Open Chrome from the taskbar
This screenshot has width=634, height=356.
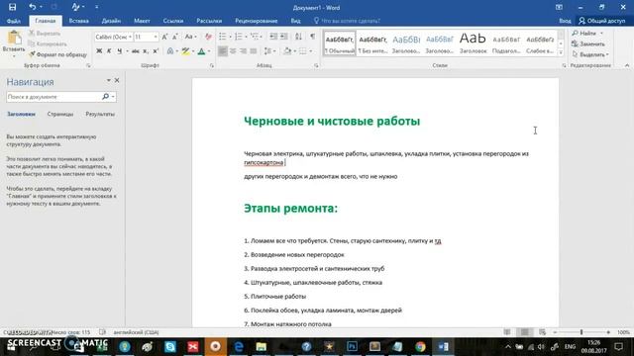click(x=420, y=347)
